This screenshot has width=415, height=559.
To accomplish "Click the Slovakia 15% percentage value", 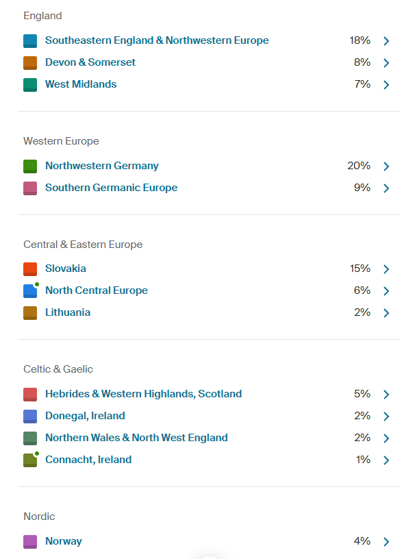I will point(360,269).
